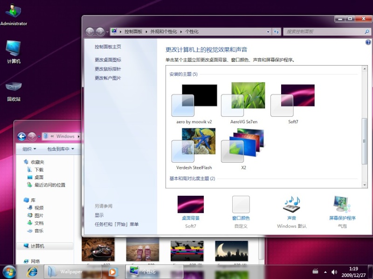Click the keyboard input method tray icon
The height and width of the screenshot is (279, 373).
pyautogui.click(x=316, y=271)
